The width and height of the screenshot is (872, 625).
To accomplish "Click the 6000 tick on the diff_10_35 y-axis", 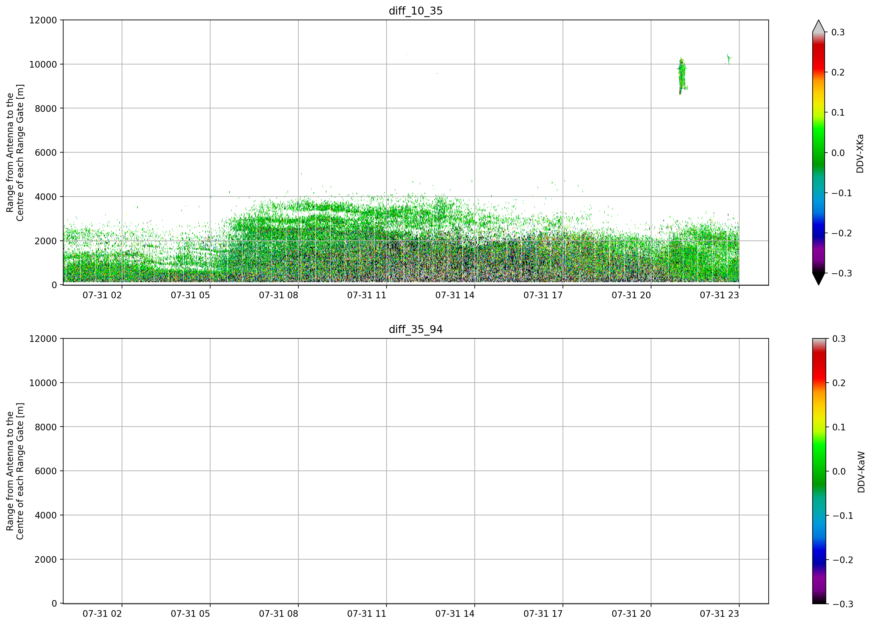I will 46,153.
